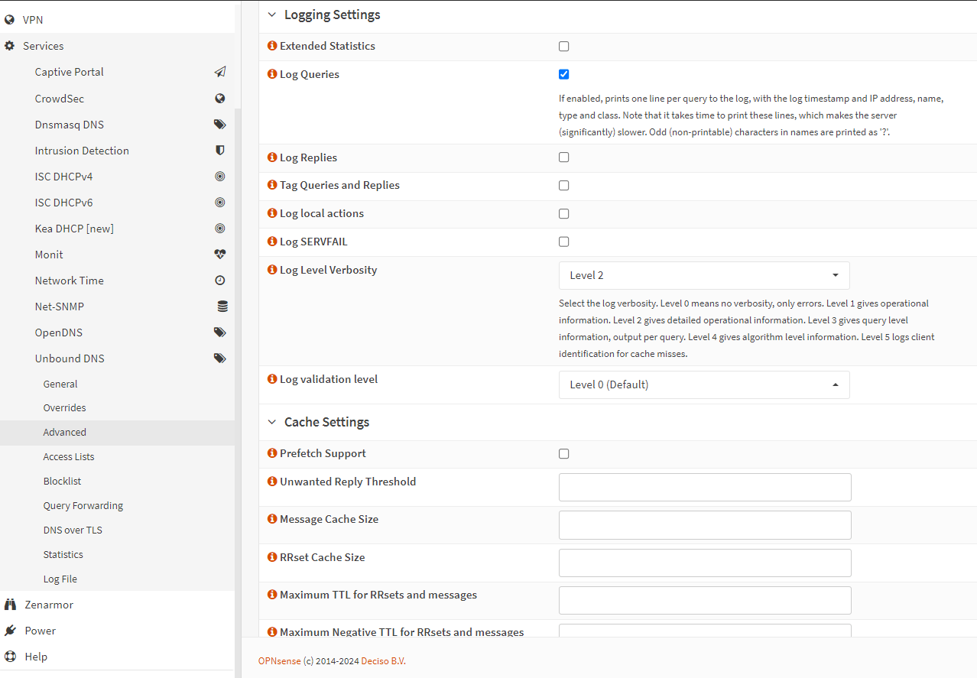The image size is (977, 678).
Task: Focus the Unwanted Reply Threshold text box
Action: pyautogui.click(x=704, y=487)
